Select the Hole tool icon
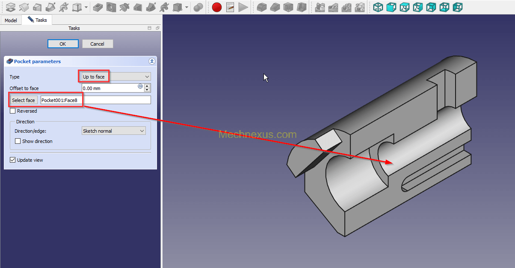This screenshot has width=515, height=268. click(x=111, y=7)
